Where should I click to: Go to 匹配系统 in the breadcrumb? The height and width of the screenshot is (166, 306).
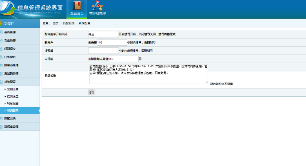point(69,23)
